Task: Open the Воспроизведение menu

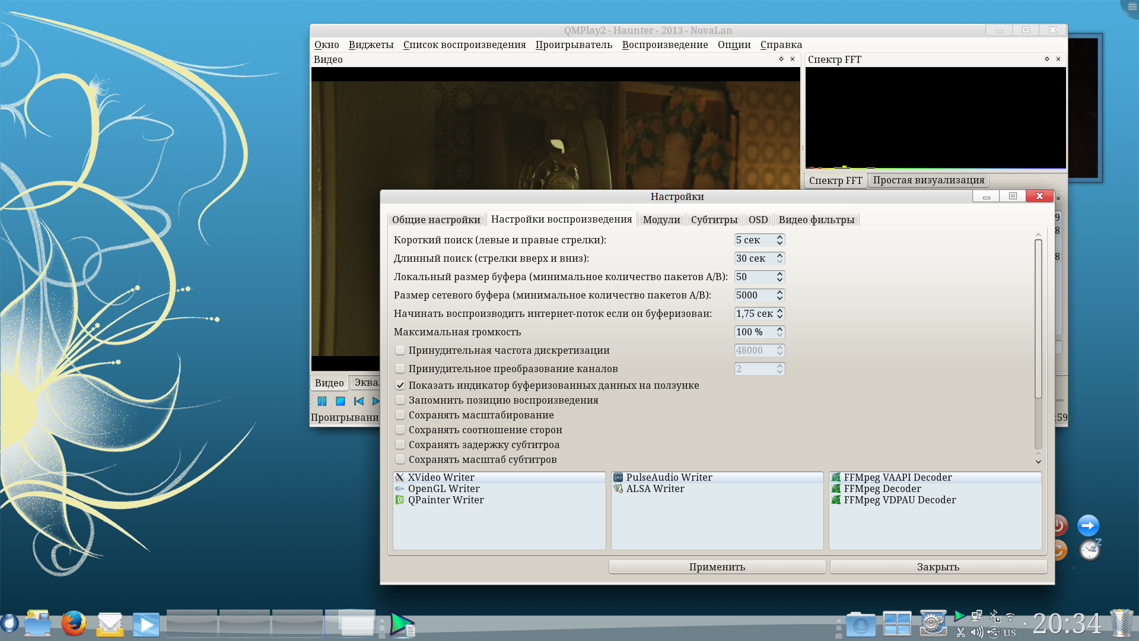Action: click(664, 45)
